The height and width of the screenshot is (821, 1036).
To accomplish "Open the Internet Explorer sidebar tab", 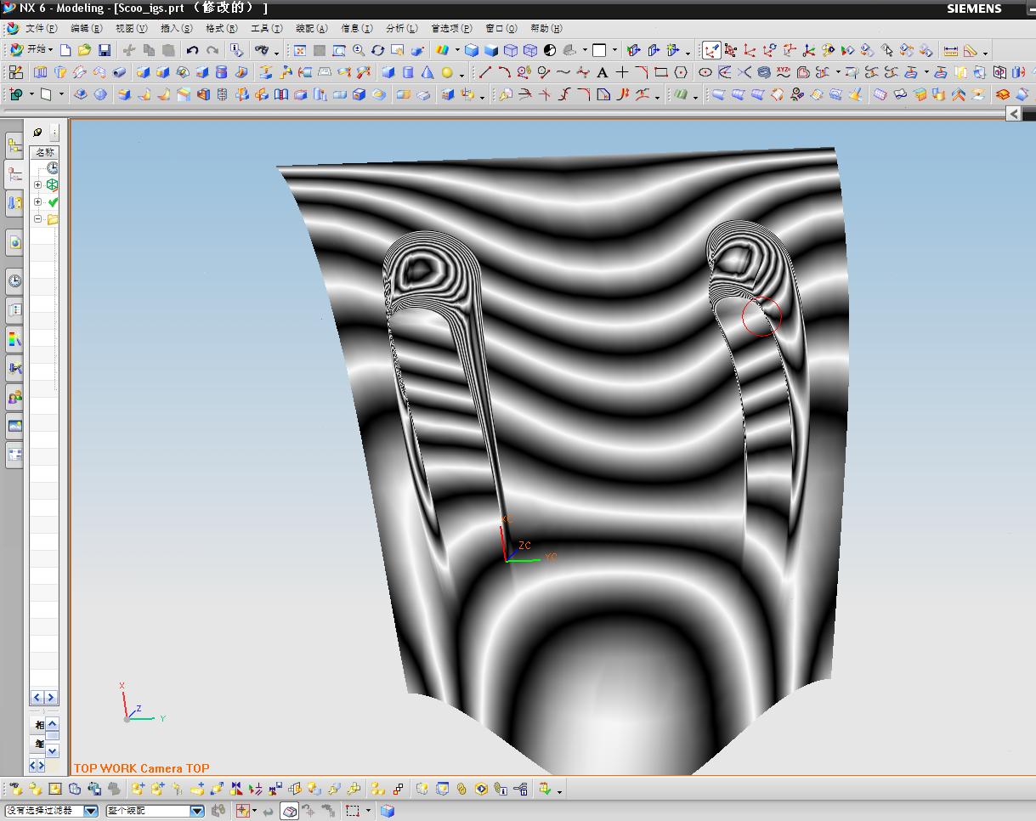I will (x=14, y=243).
